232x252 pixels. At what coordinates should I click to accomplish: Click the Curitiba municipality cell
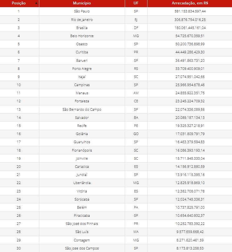click(82, 52)
